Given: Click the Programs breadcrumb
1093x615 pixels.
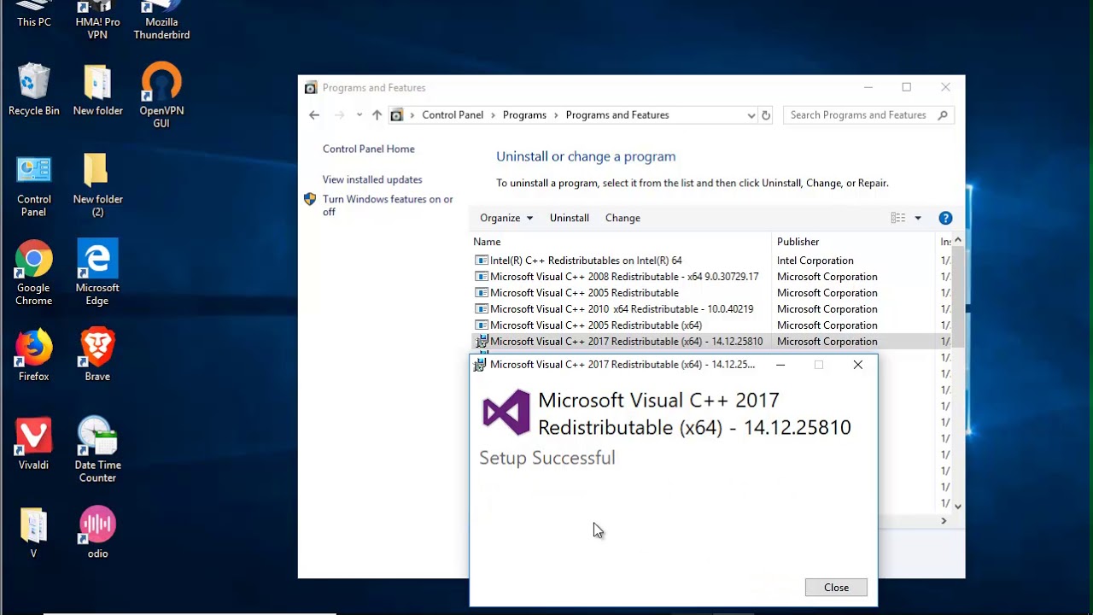Looking at the screenshot, I should (x=524, y=115).
